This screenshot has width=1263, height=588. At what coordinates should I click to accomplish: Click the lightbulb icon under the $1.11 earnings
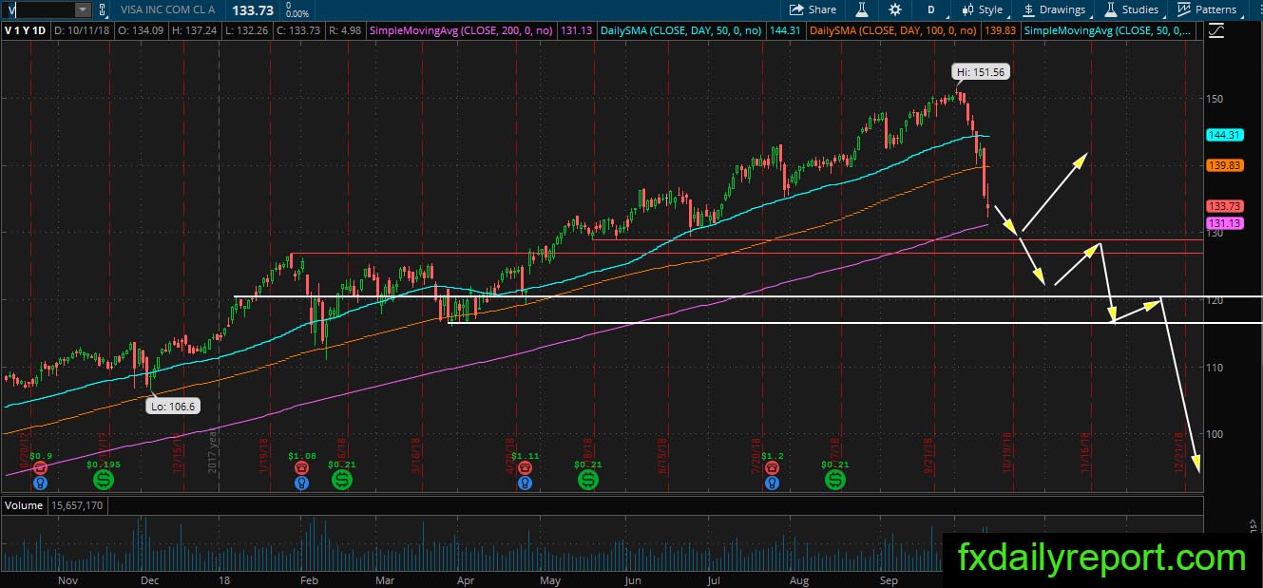[x=525, y=483]
